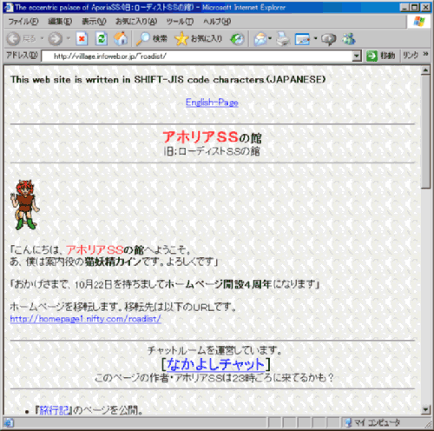Refresh the page with the green arrows icon
Viewport: 434px width, 431px height.
(x=102, y=39)
